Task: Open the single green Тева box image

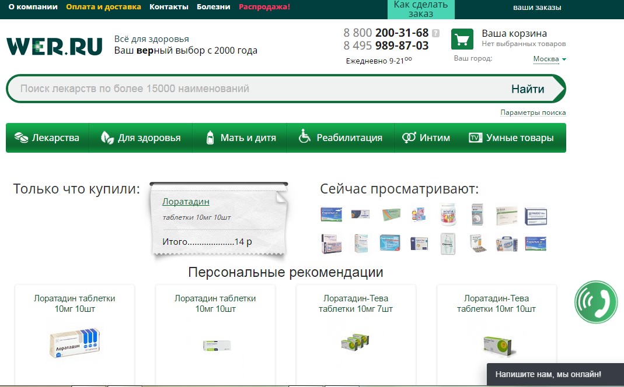Action: point(498,346)
